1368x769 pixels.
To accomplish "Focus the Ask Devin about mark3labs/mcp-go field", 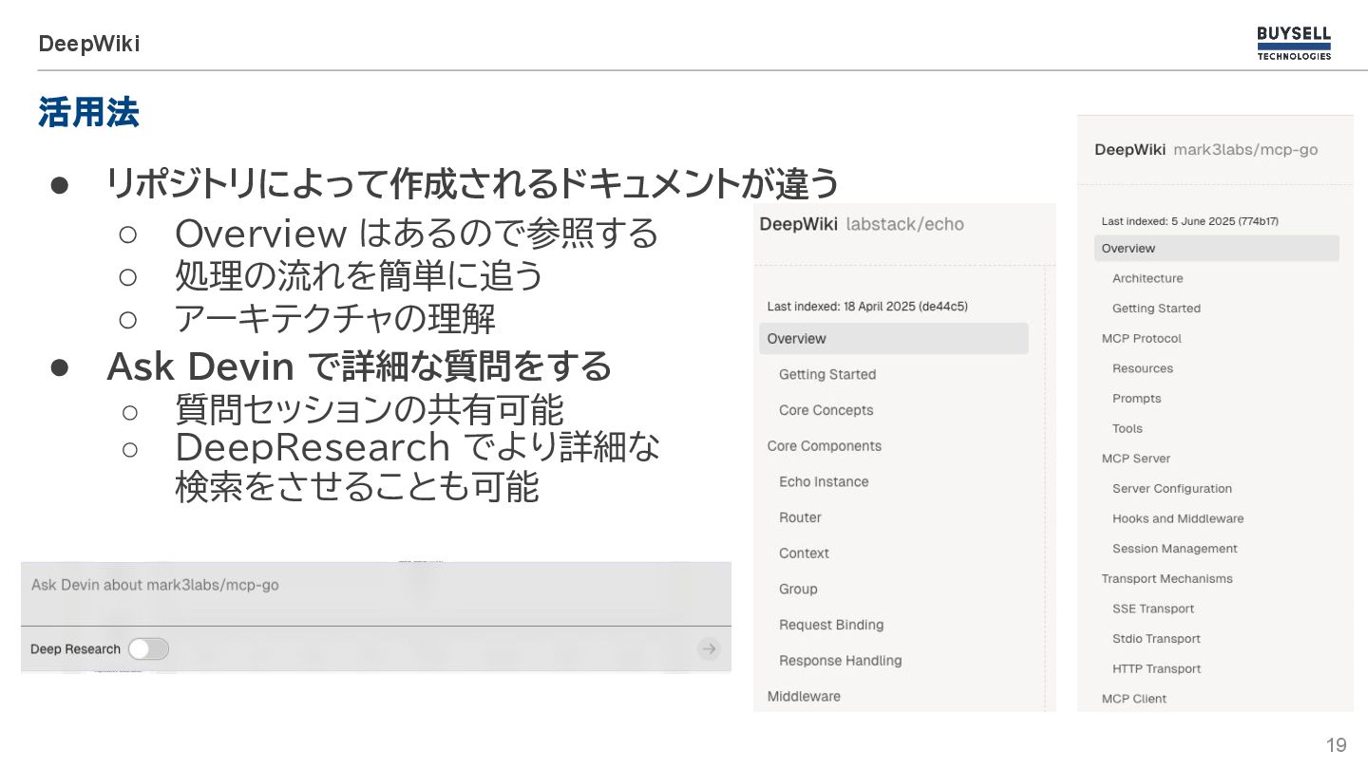I will point(376,593).
